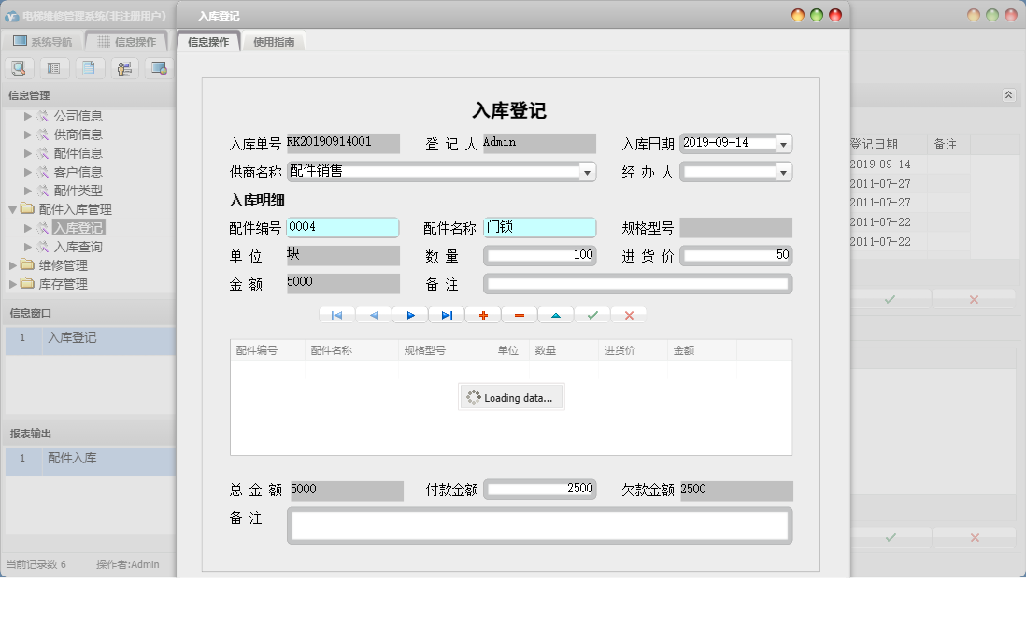Screen dimensions: 1026x640
Task: Open the search toolbar icon
Action: [x=20, y=67]
